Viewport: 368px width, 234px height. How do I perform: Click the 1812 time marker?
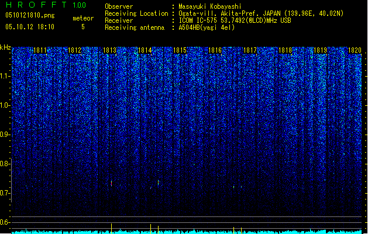coord(75,50)
